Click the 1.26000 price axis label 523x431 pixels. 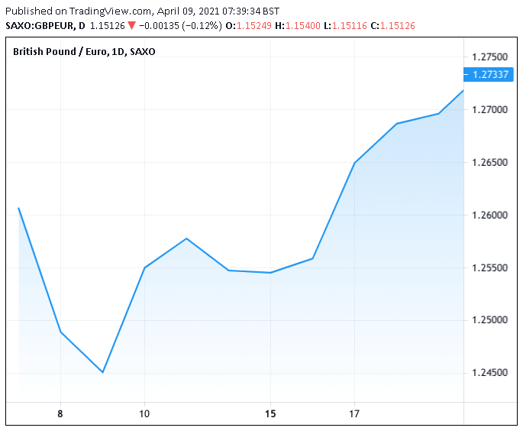[x=490, y=215]
